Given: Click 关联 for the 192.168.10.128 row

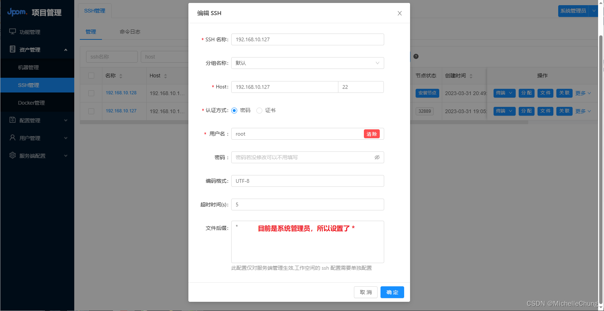Looking at the screenshot, I should tap(564, 93).
